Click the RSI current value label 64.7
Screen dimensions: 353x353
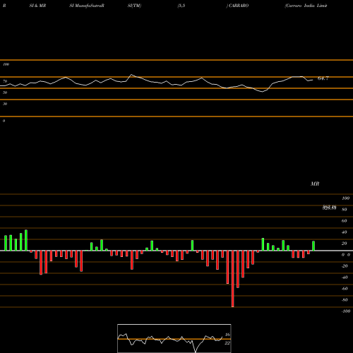click(x=323, y=78)
